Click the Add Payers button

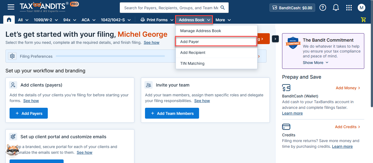[29, 113]
